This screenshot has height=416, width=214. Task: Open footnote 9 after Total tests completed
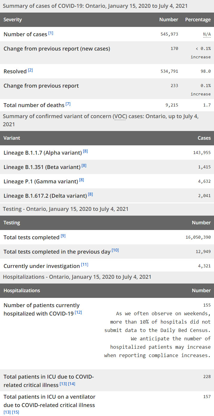(x=63, y=236)
